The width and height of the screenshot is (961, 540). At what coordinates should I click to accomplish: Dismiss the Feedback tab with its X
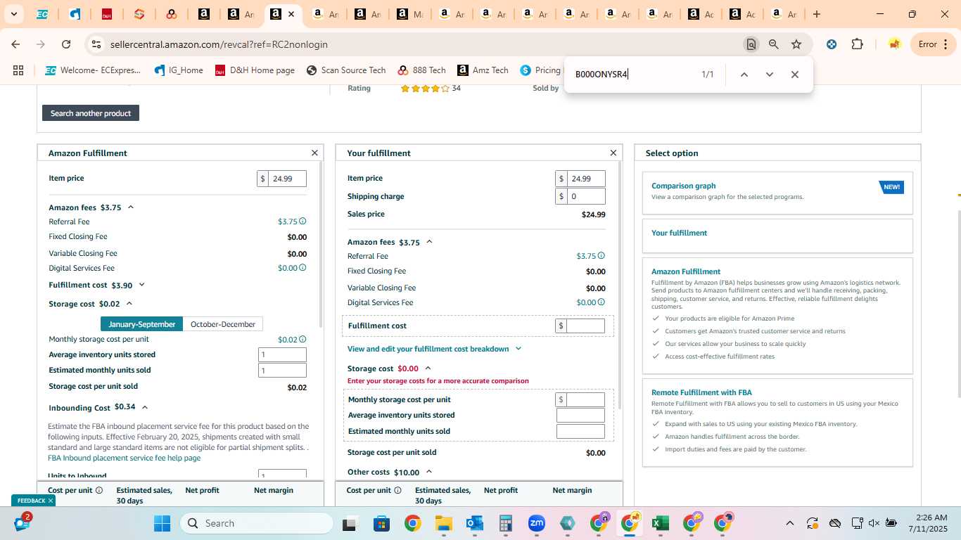click(x=51, y=501)
